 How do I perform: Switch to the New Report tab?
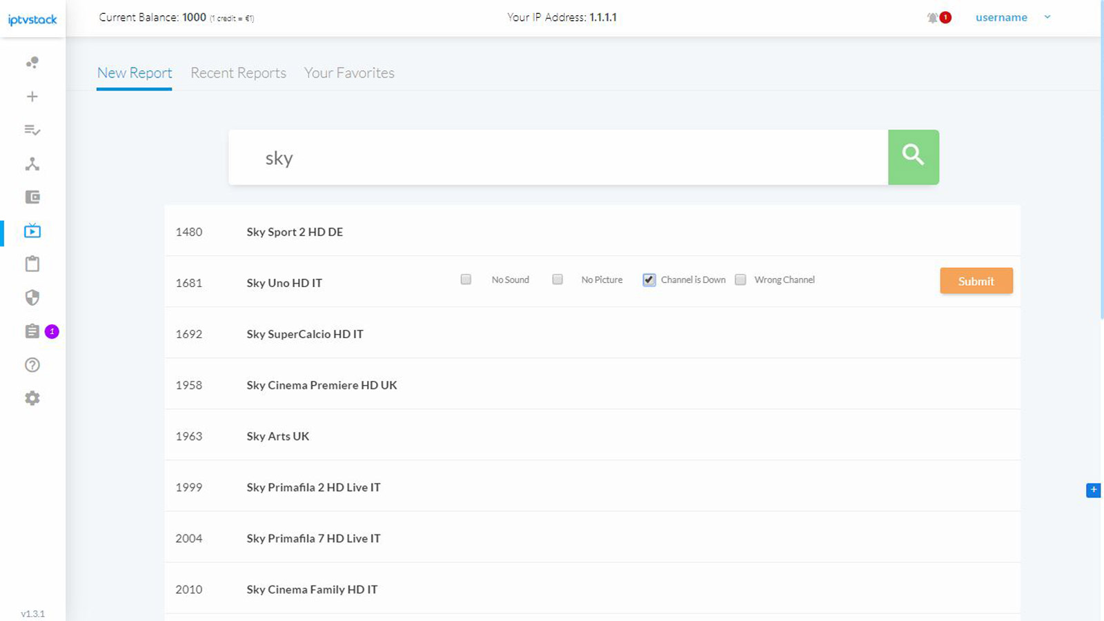[x=135, y=73]
